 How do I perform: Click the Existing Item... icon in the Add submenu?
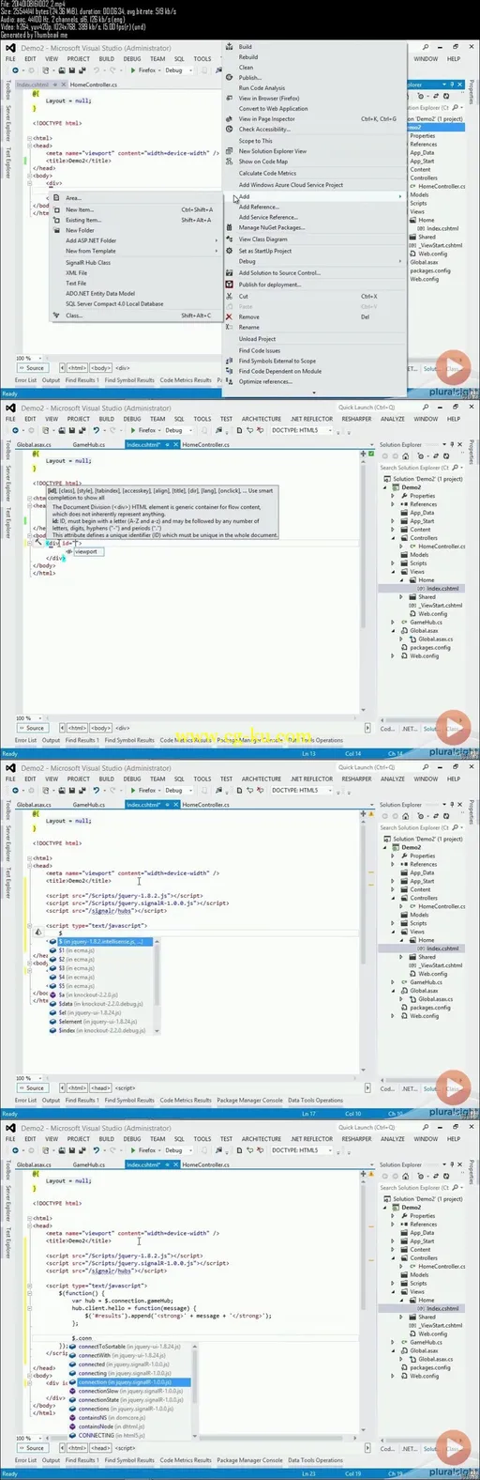pyautogui.click(x=56, y=220)
